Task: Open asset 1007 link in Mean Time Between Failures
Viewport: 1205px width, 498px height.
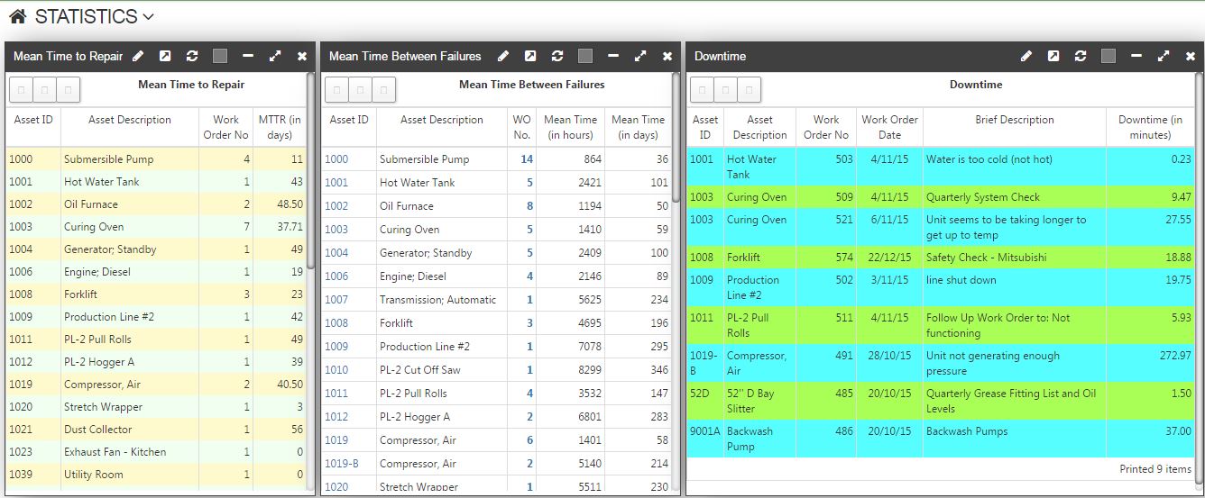Action: (x=336, y=300)
